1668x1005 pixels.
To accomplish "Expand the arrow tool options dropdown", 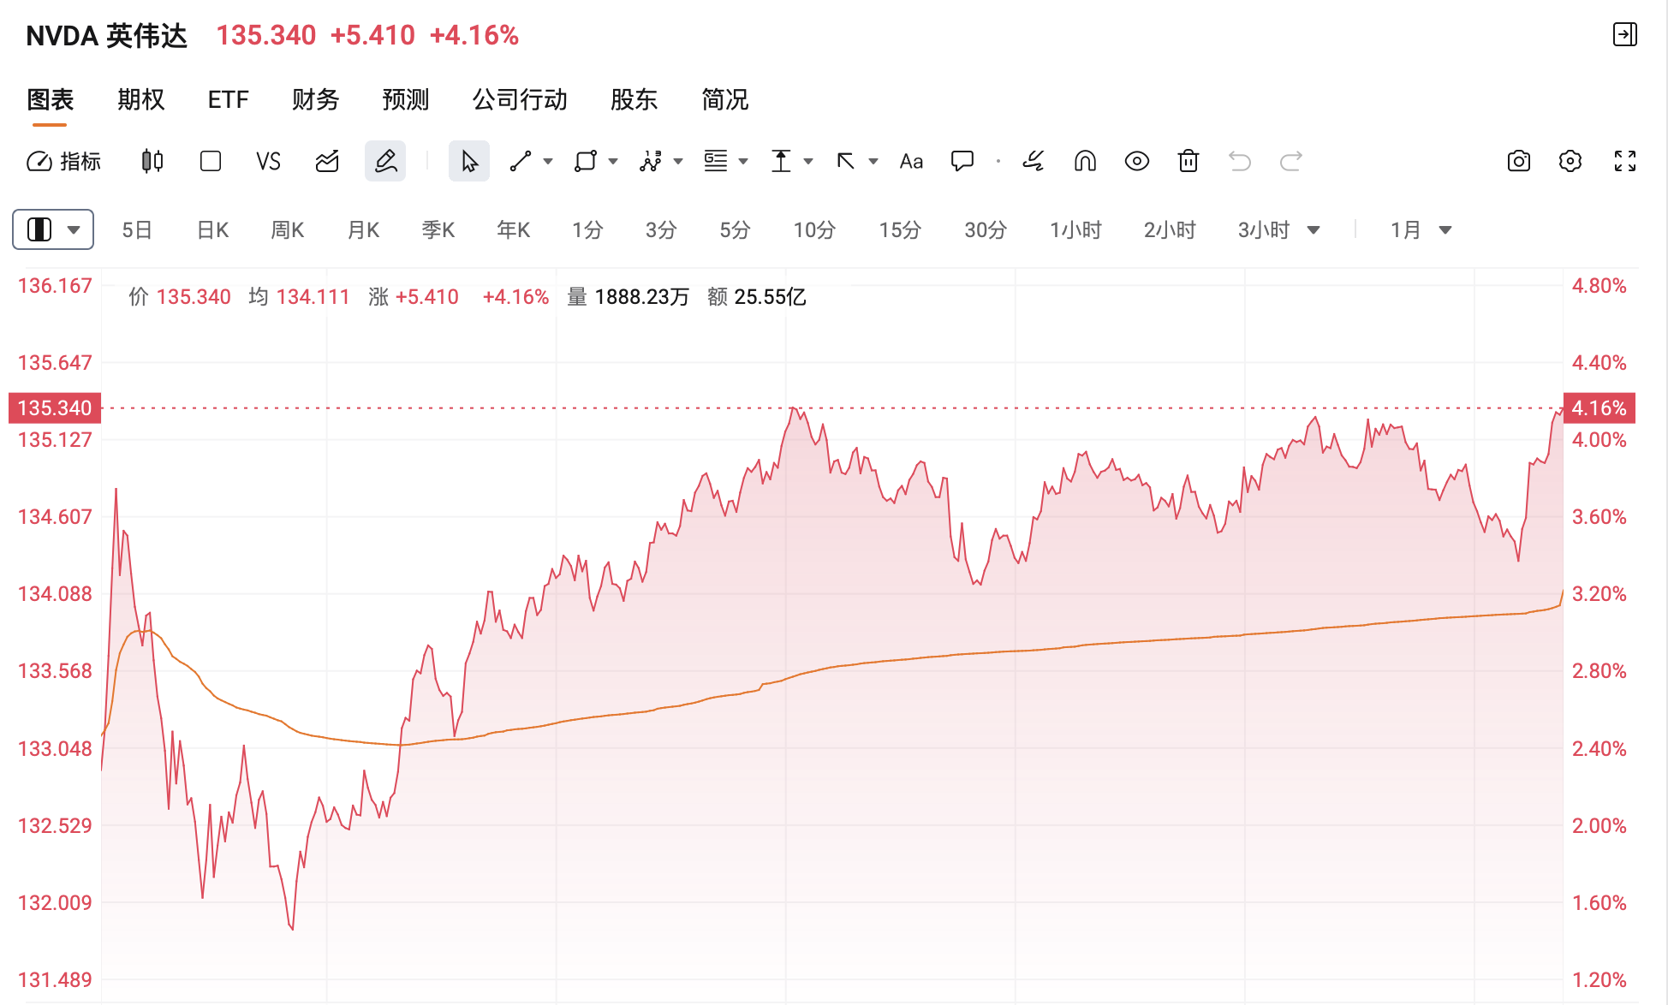I will [873, 161].
